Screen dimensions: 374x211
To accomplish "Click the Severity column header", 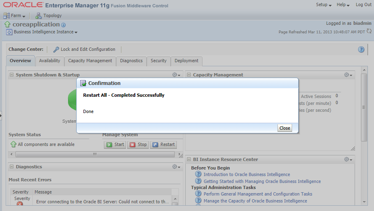I will [20, 192].
